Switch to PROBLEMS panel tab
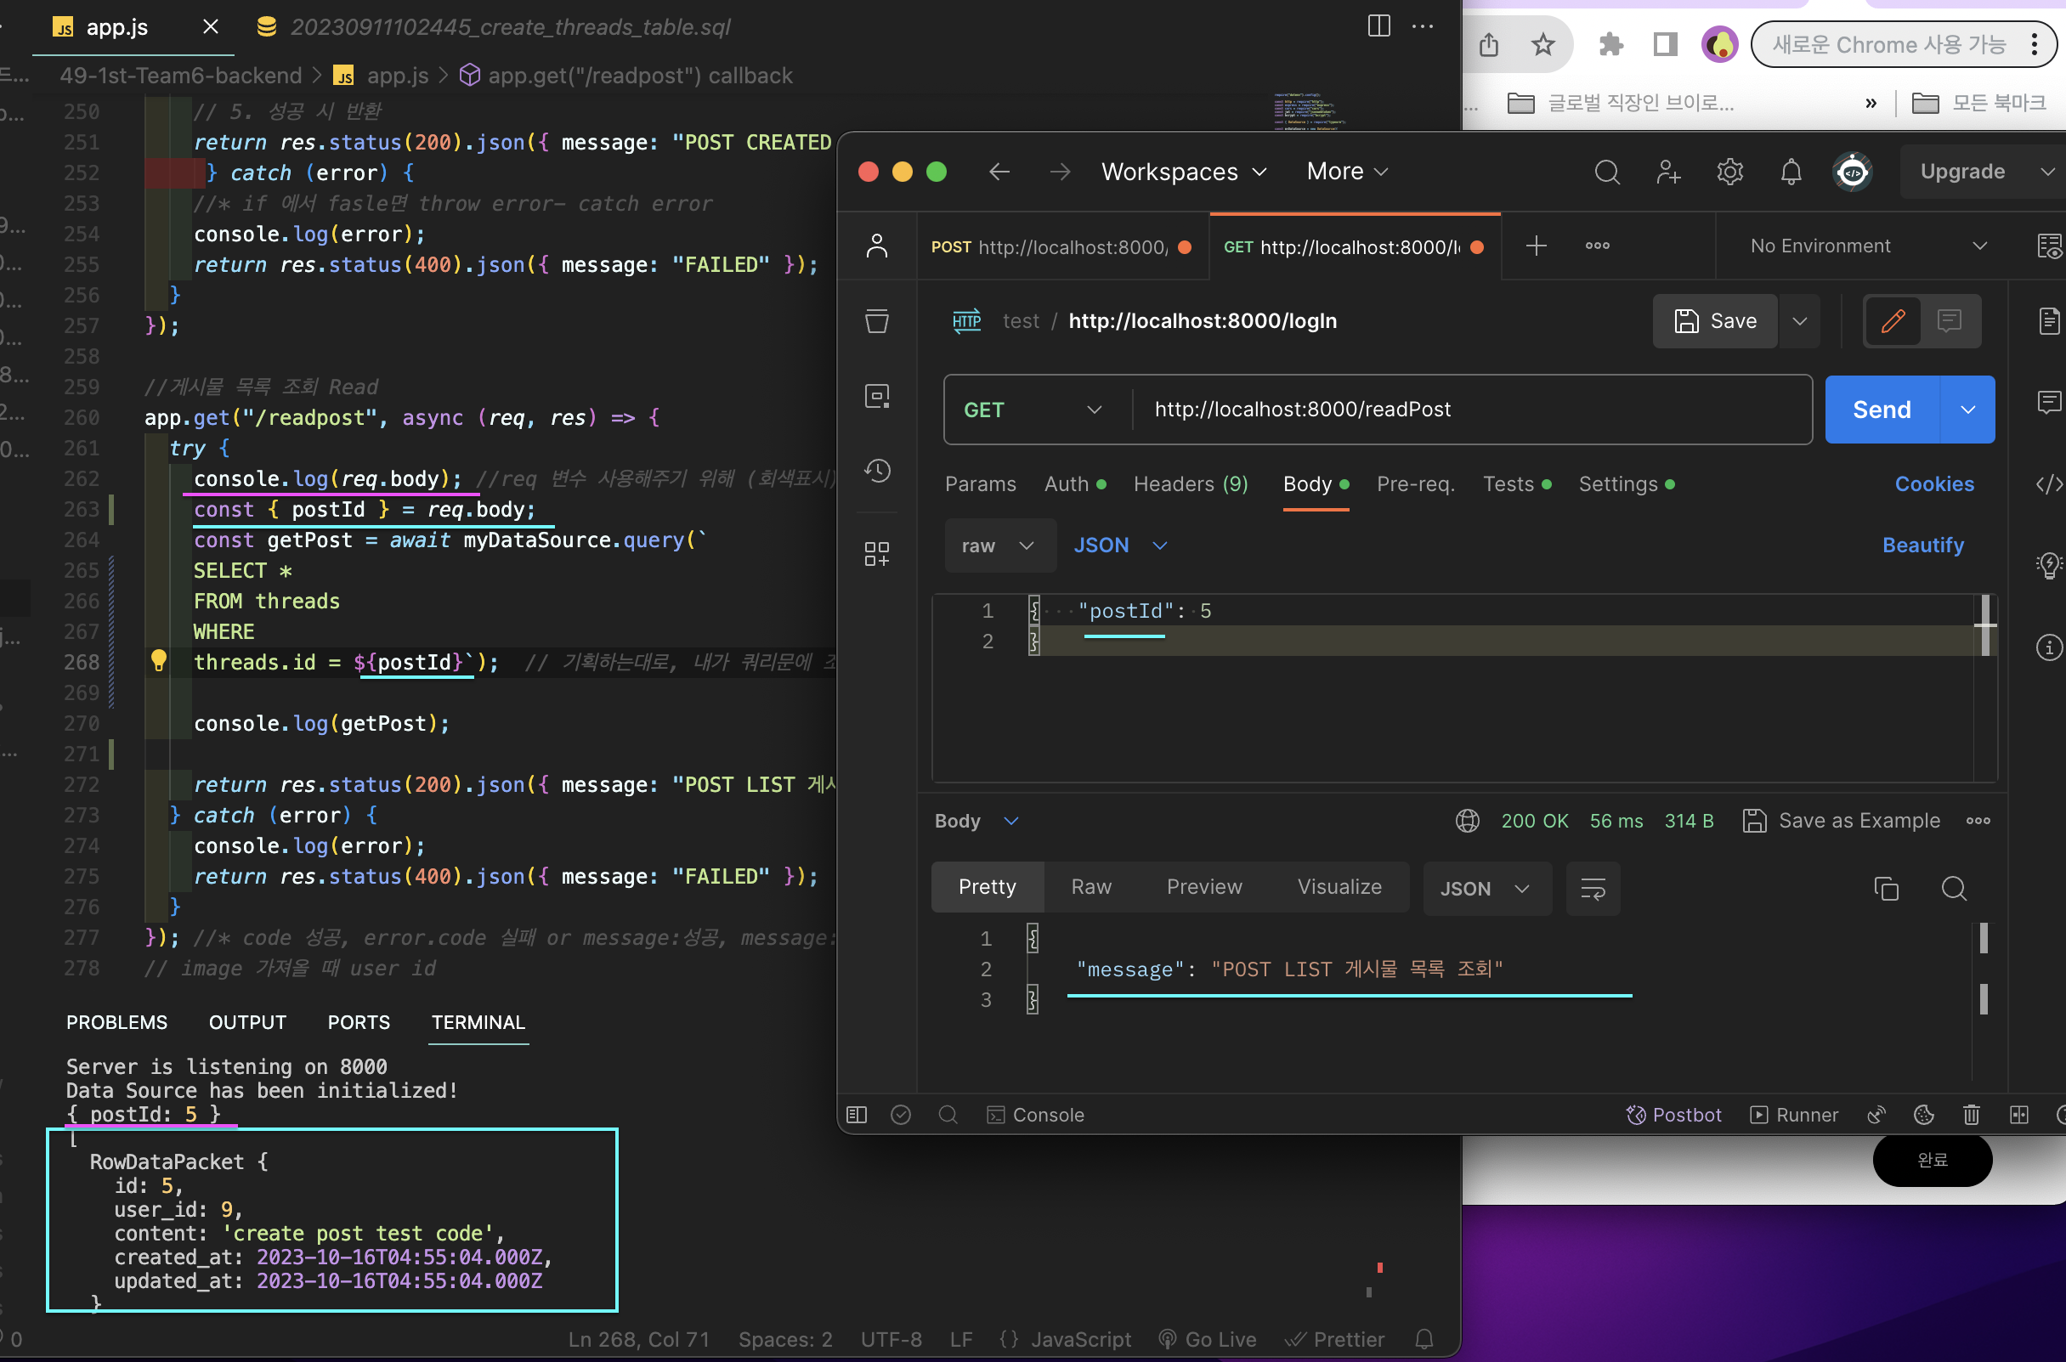Screen dimensions: 2066x1362 [x=116, y=1021]
